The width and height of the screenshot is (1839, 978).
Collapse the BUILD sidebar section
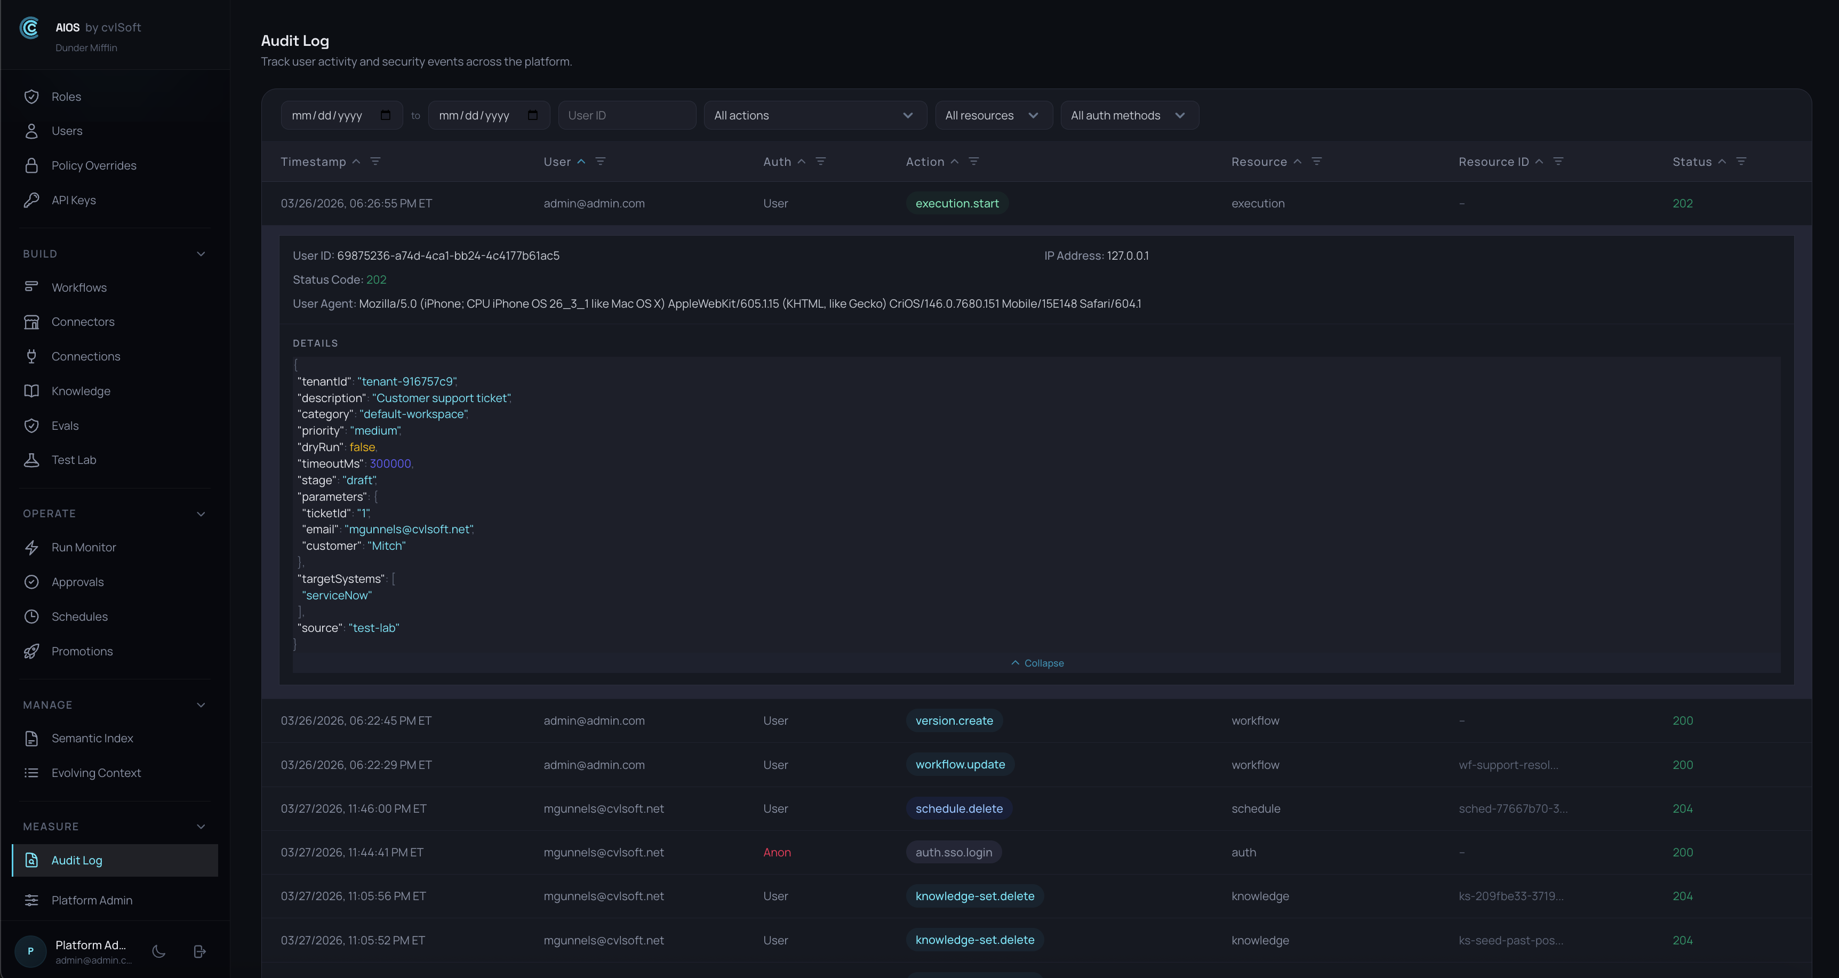pos(201,254)
